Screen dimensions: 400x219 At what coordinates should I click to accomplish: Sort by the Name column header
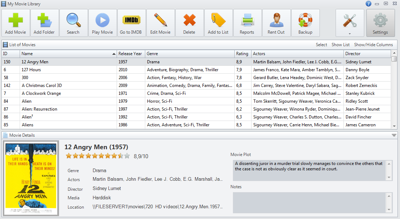[68, 54]
